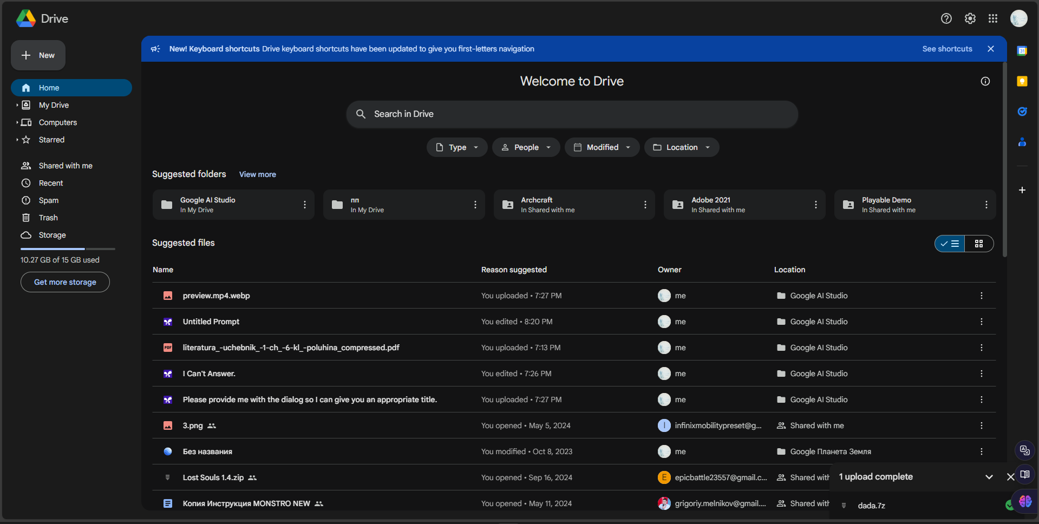The image size is (1039, 524).
Task: Open the Settings gear icon
Action: coord(970,18)
